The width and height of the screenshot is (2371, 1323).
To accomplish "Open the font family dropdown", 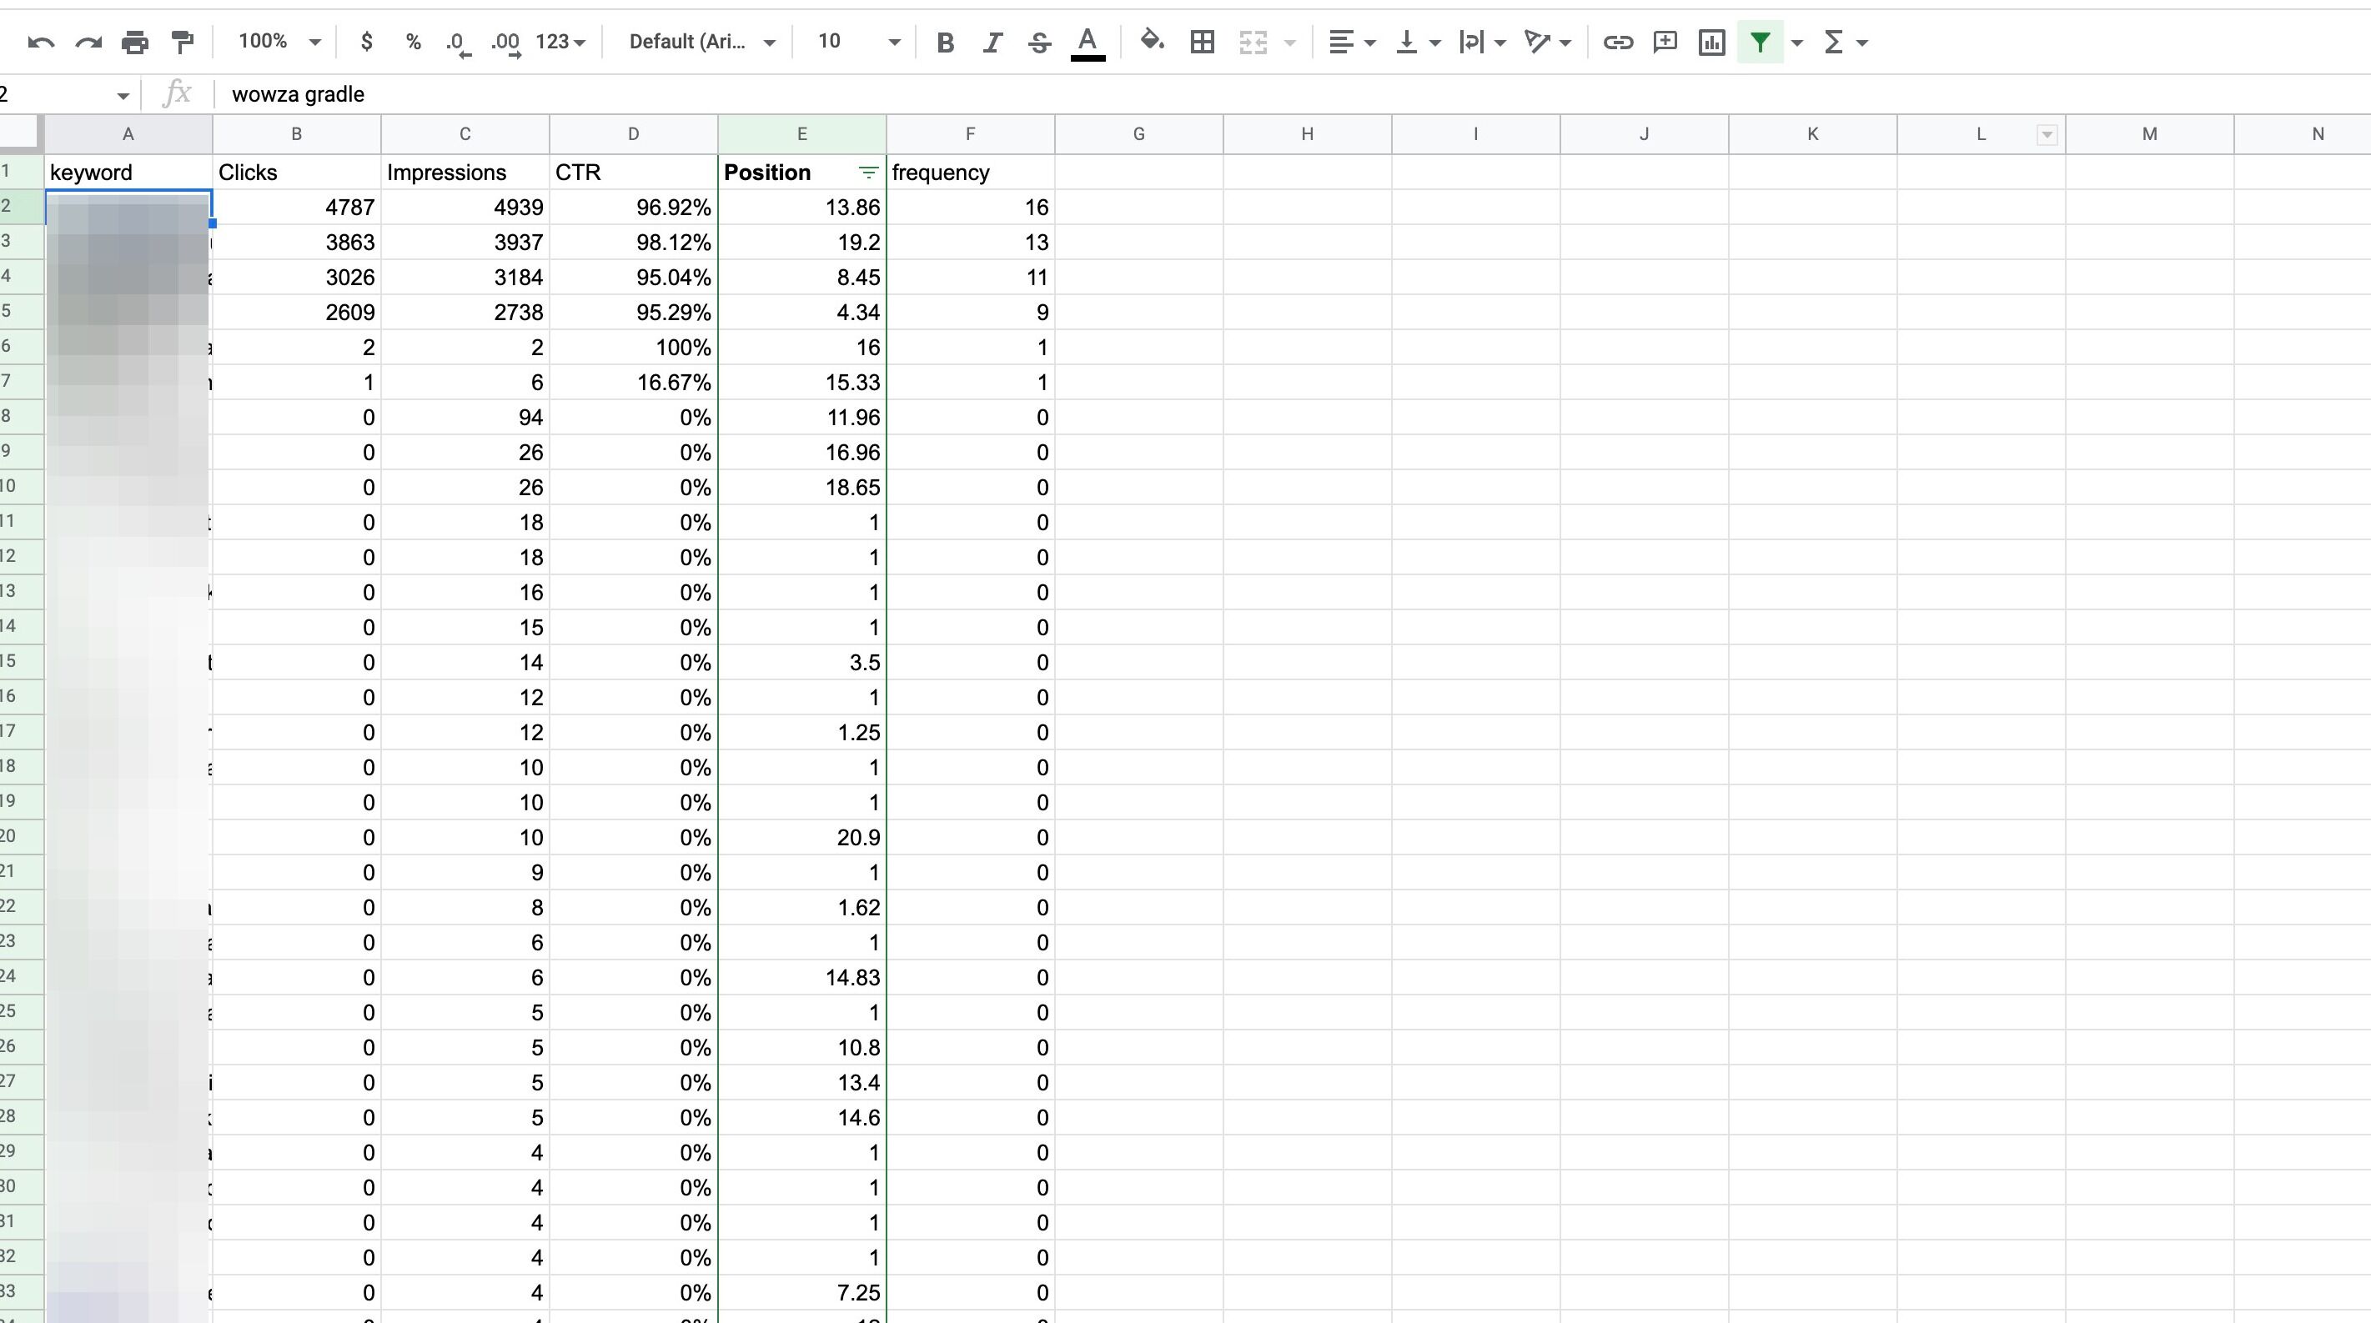I will [x=701, y=43].
